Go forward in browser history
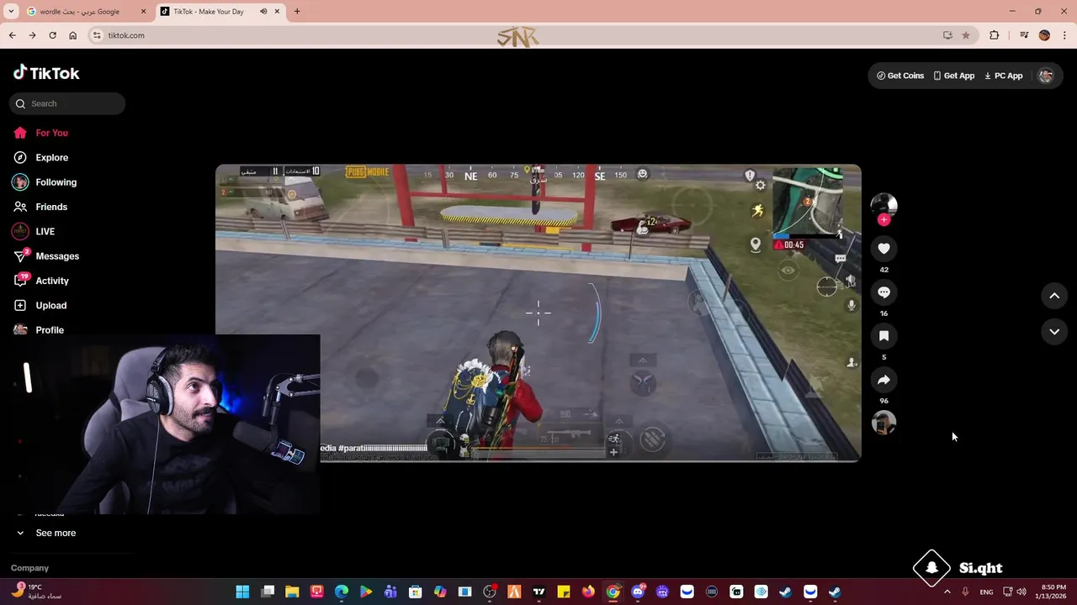The height and width of the screenshot is (605, 1077). [32, 35]
